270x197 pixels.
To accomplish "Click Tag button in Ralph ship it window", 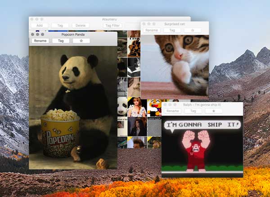I will pyautogui.click(x=193, y=111).
